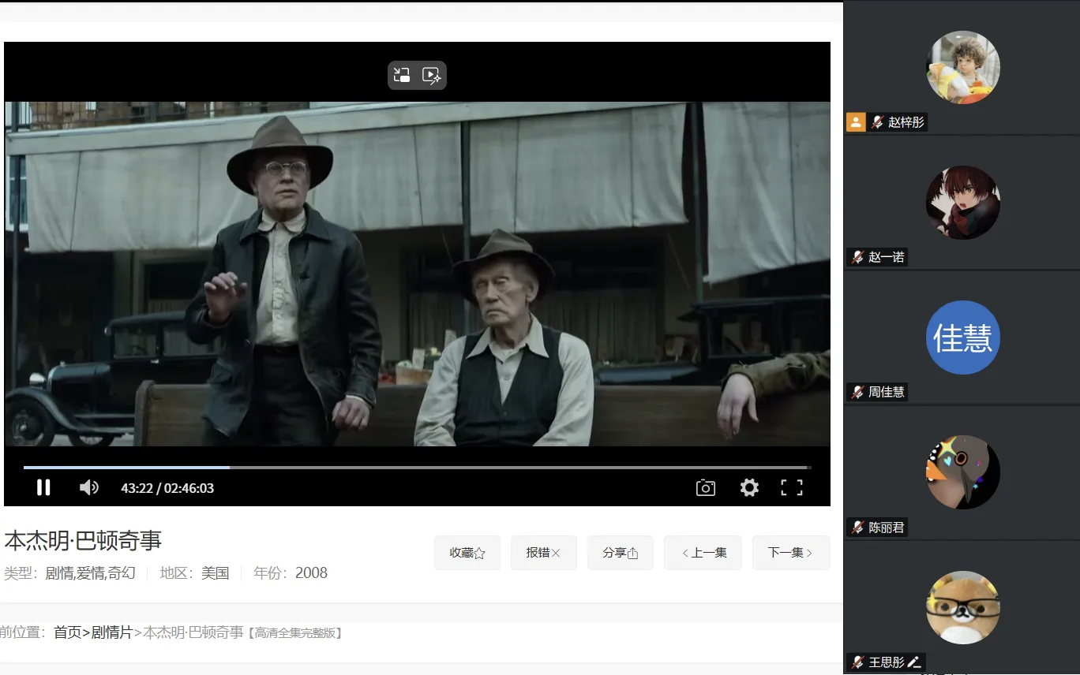Viewport: 1080px width, 675px height.
Task: Open 首页 breadcrumb link
Action: [x=67, y=632]
